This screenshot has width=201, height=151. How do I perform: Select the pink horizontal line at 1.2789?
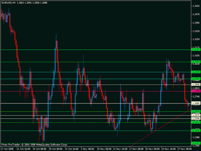coord(96,91)
